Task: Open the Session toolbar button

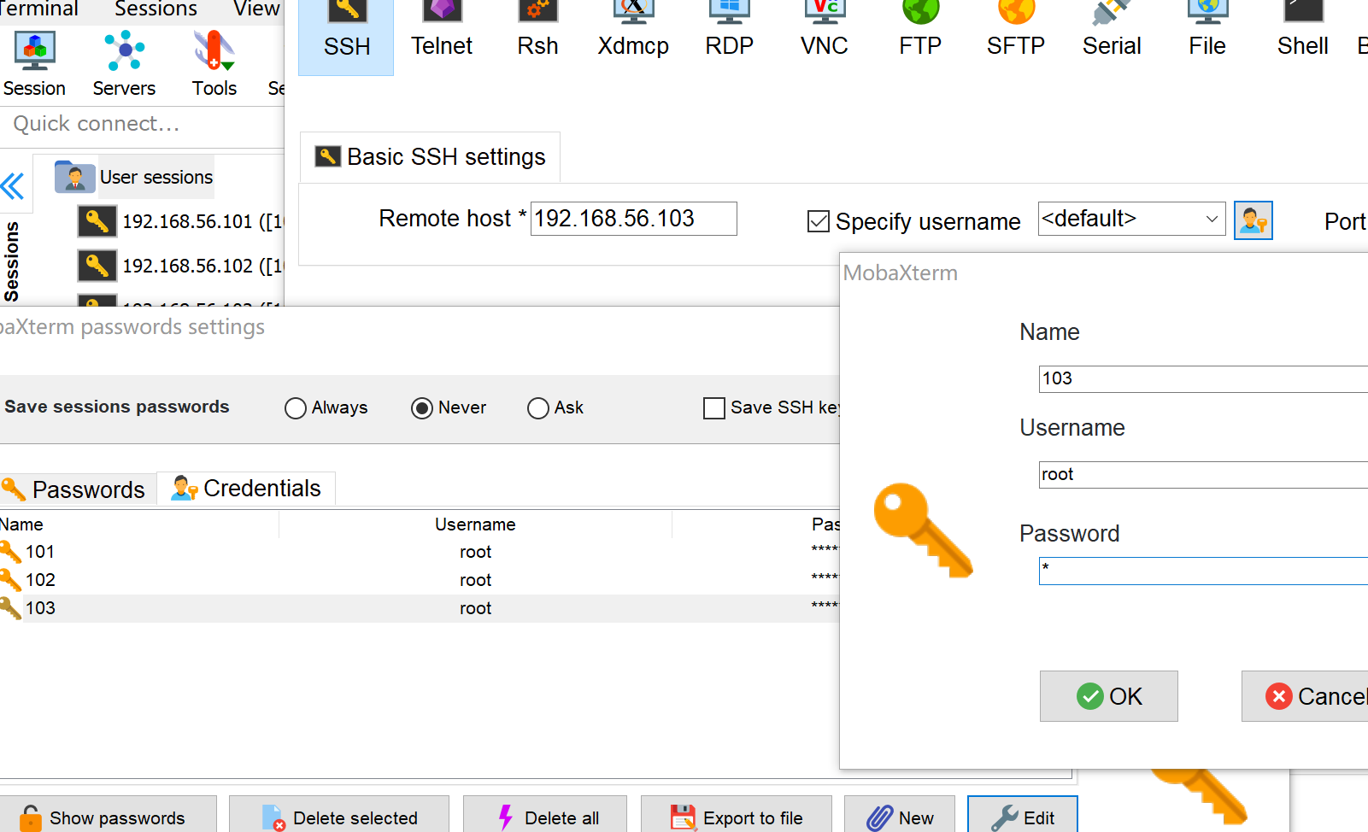Action: [34, 65]
